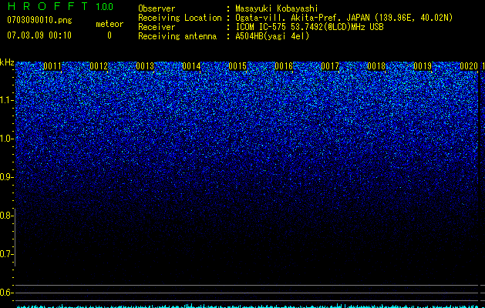Viewport: 485px width, 308px height.
Task: Select the observer name Masayuki Kobayashi
Action: pyautogui.click(x=277, y=8)
